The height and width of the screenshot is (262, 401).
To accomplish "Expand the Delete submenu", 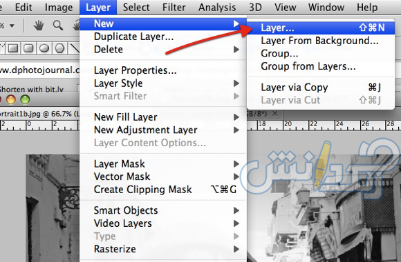I will [x=163, y=50].
